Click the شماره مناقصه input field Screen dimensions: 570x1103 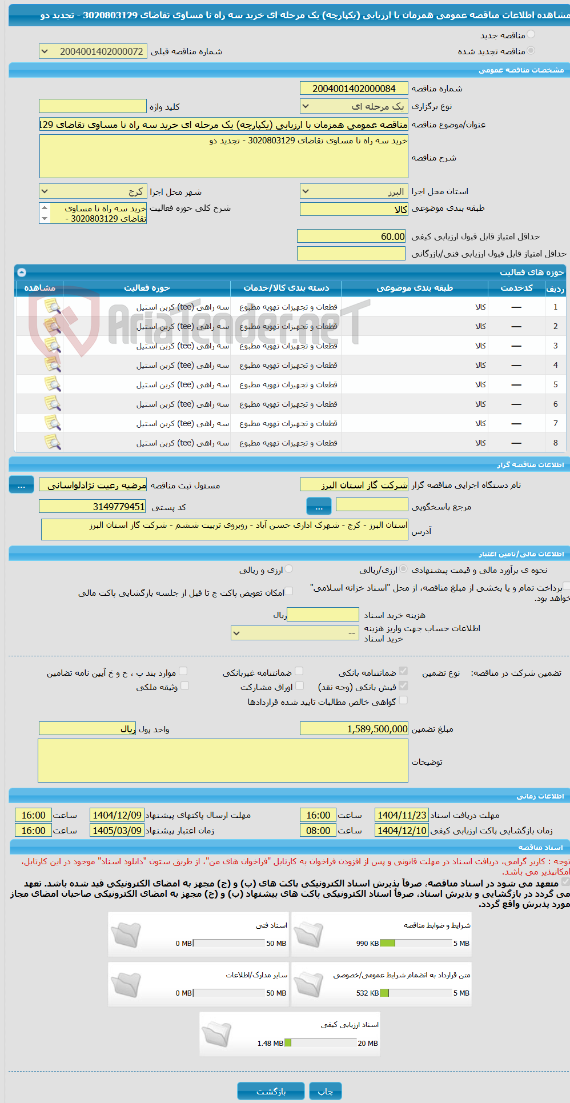coord(354,88)
